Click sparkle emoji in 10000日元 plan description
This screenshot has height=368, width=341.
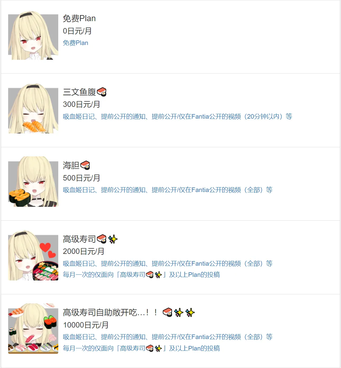(158, 348)
